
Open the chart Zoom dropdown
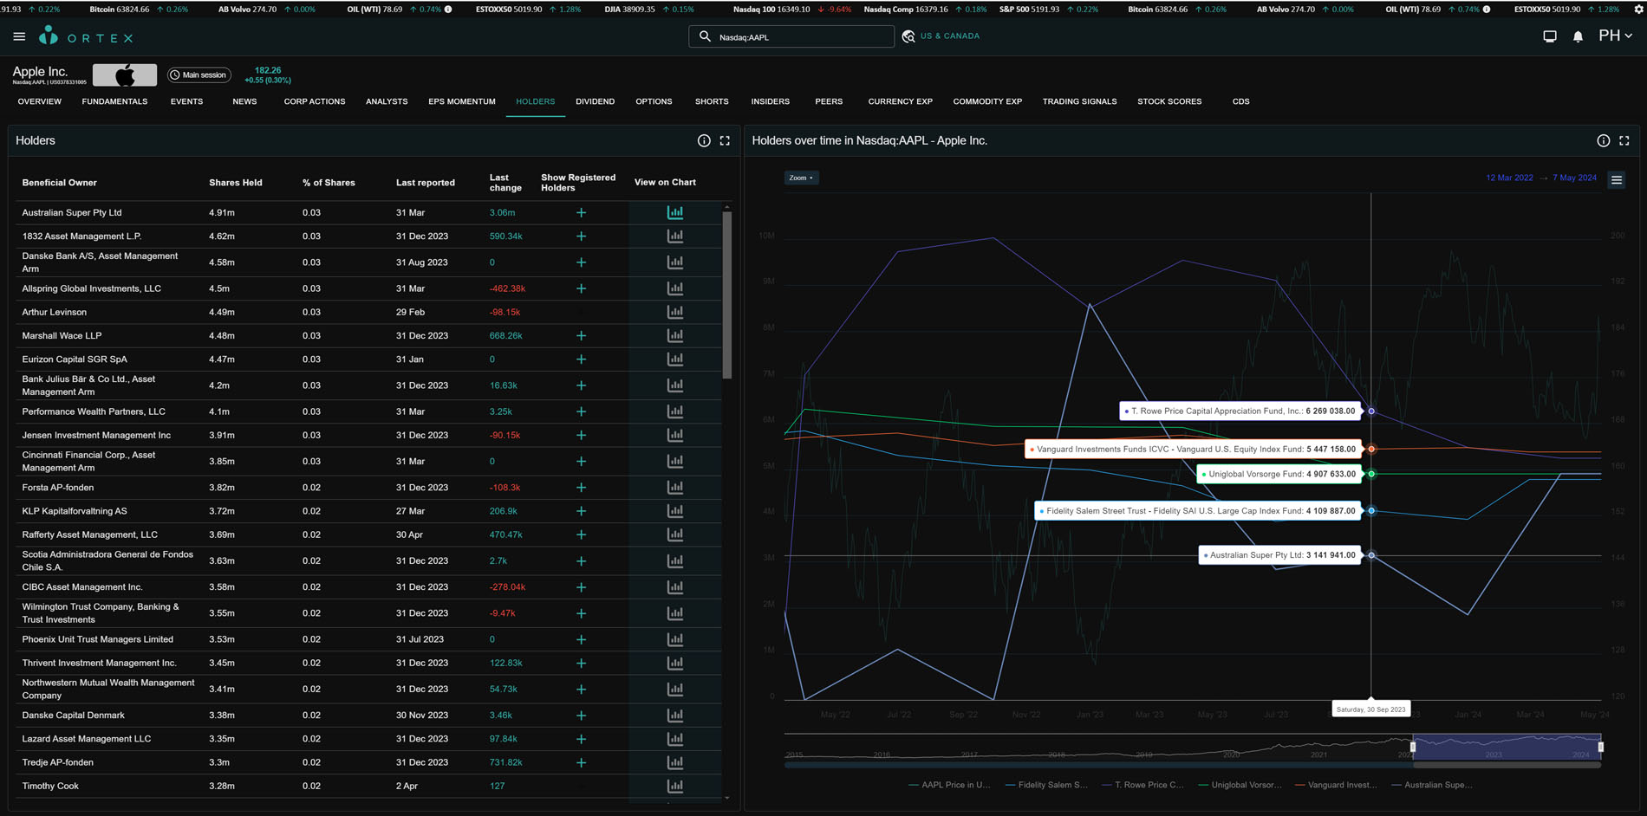pos(800,178)
